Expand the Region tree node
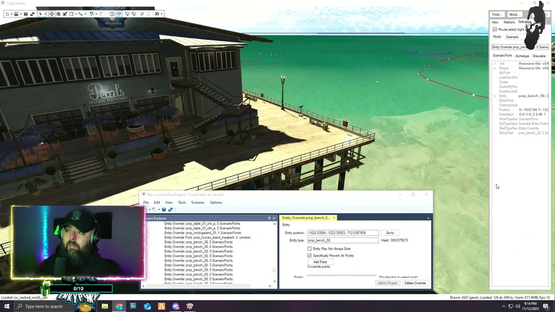This screenshot has width=555, height=312. [495, 68]
